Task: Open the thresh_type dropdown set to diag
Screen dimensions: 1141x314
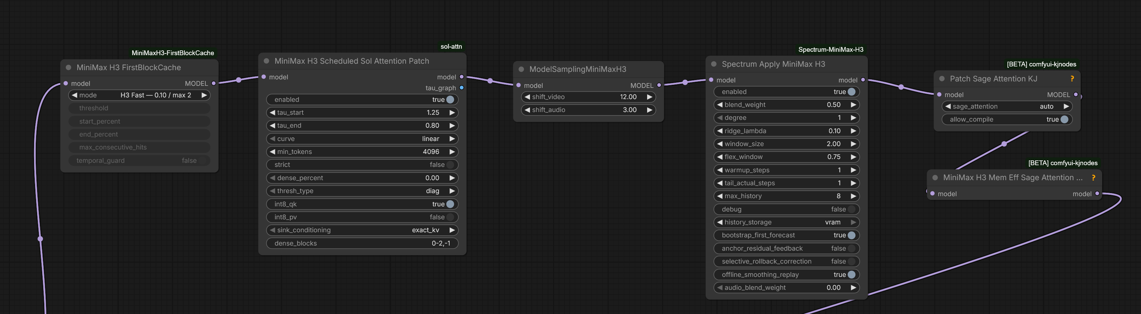Action: 362,191
